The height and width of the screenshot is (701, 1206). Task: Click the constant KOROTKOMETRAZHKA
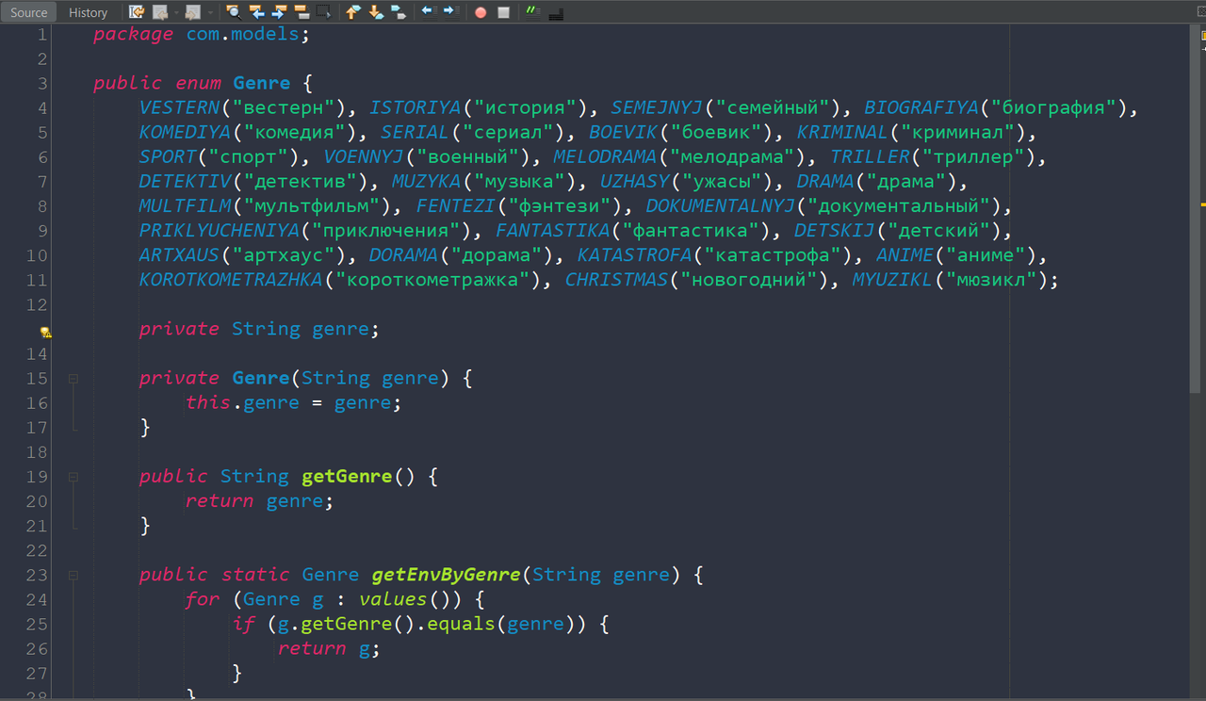point(231,279)
